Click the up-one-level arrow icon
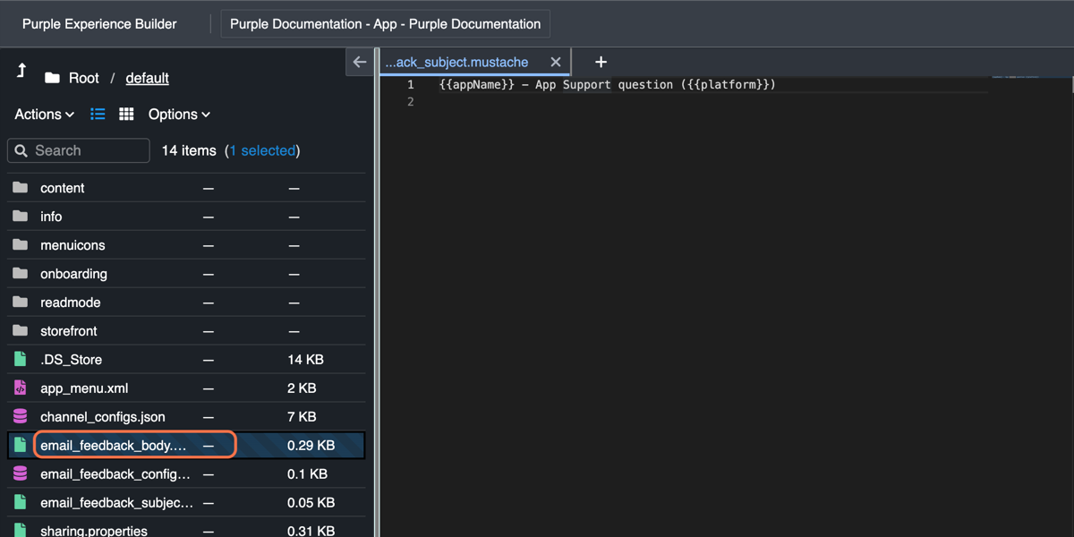 pyautogui.click(x=21, y=71)
